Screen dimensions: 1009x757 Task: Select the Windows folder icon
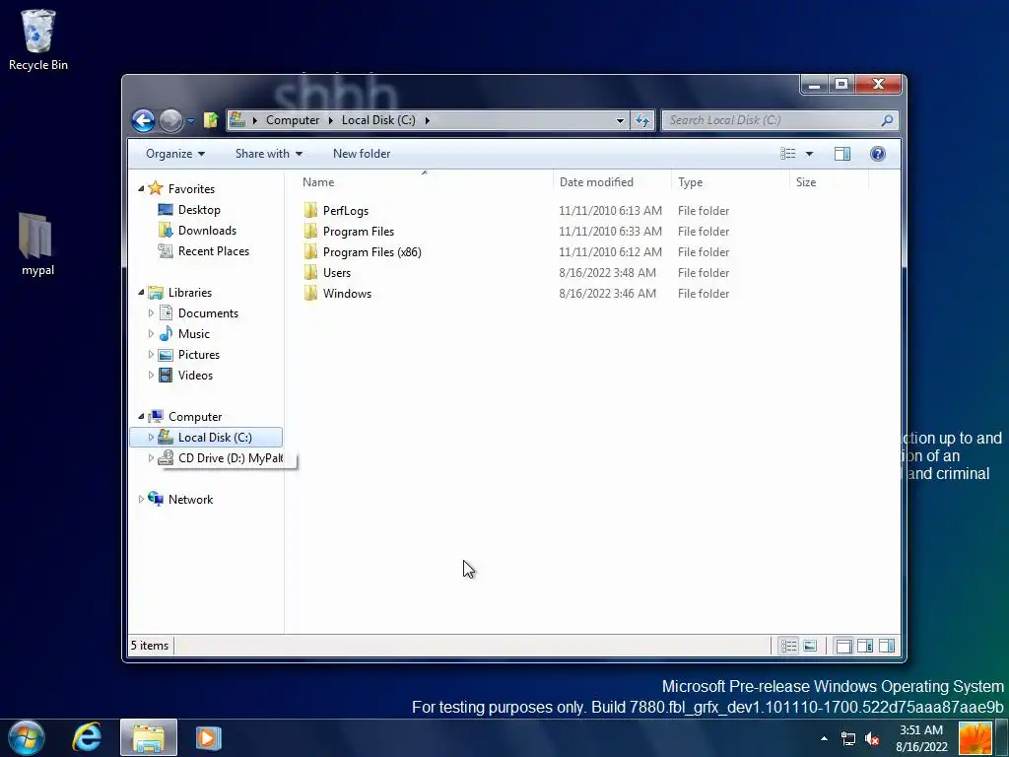tap(310, 293)
